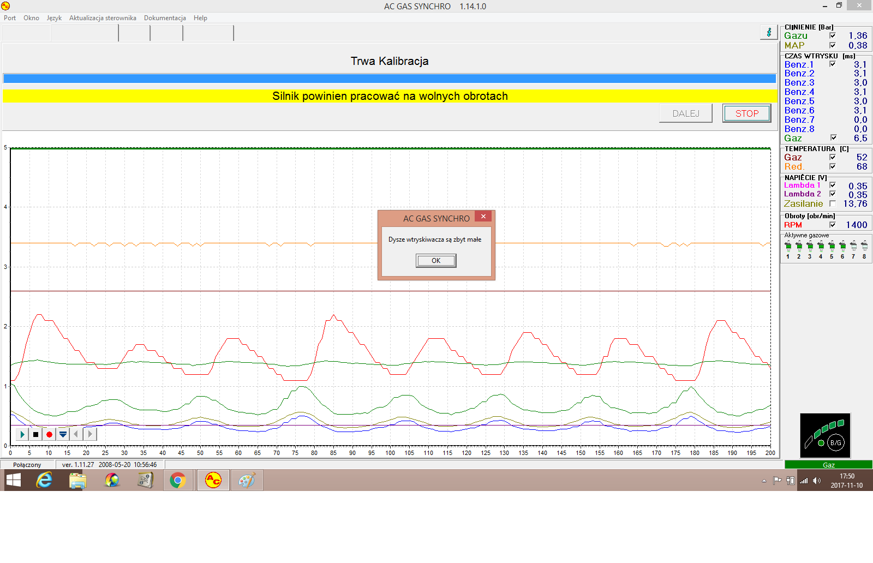
Task: Click the volume speaker tray icon
Action: pyautogui.click(x=817, y=481)
